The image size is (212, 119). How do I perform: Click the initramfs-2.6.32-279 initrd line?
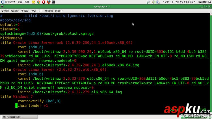click(x=70, y=92)
